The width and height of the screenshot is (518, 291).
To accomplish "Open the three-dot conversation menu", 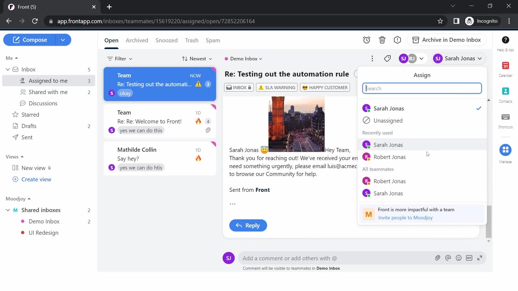I will [x=372, y=58].
